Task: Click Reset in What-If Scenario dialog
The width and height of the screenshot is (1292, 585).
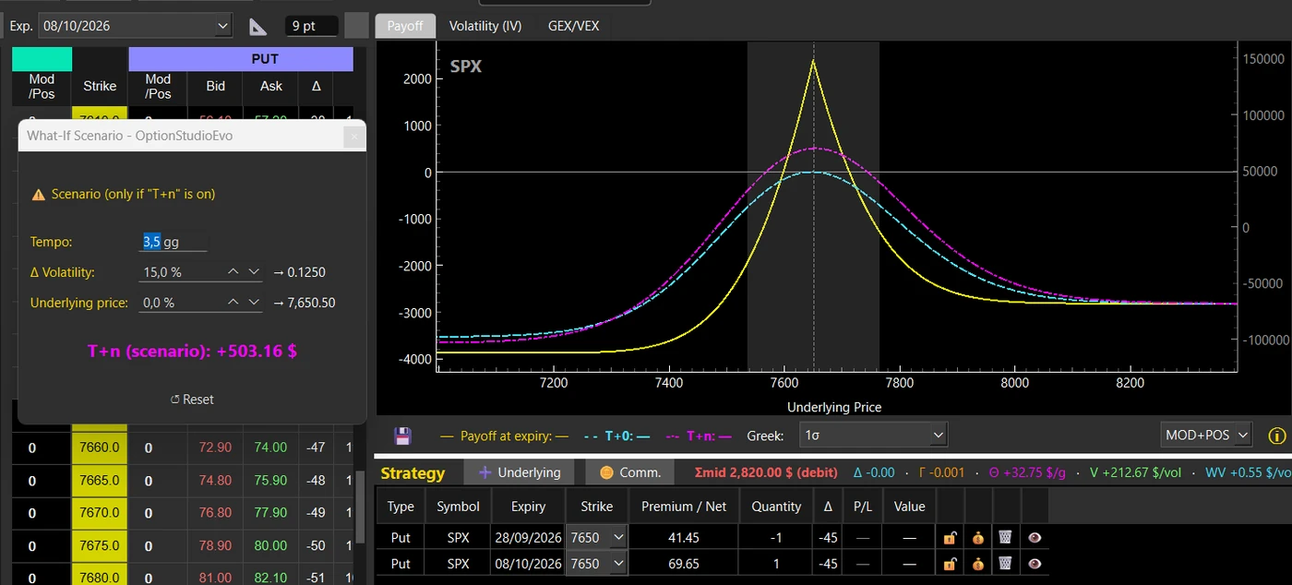Action: (x=192, y=400)
